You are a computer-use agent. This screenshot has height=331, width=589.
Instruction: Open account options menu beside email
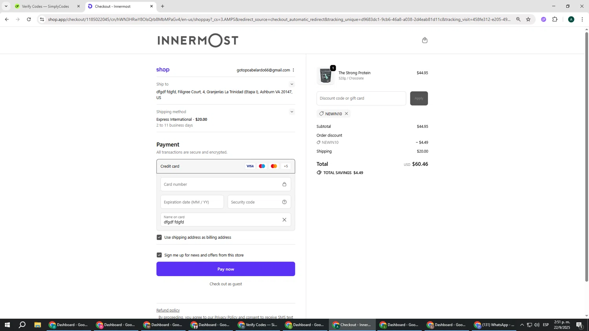click(293, 70)
